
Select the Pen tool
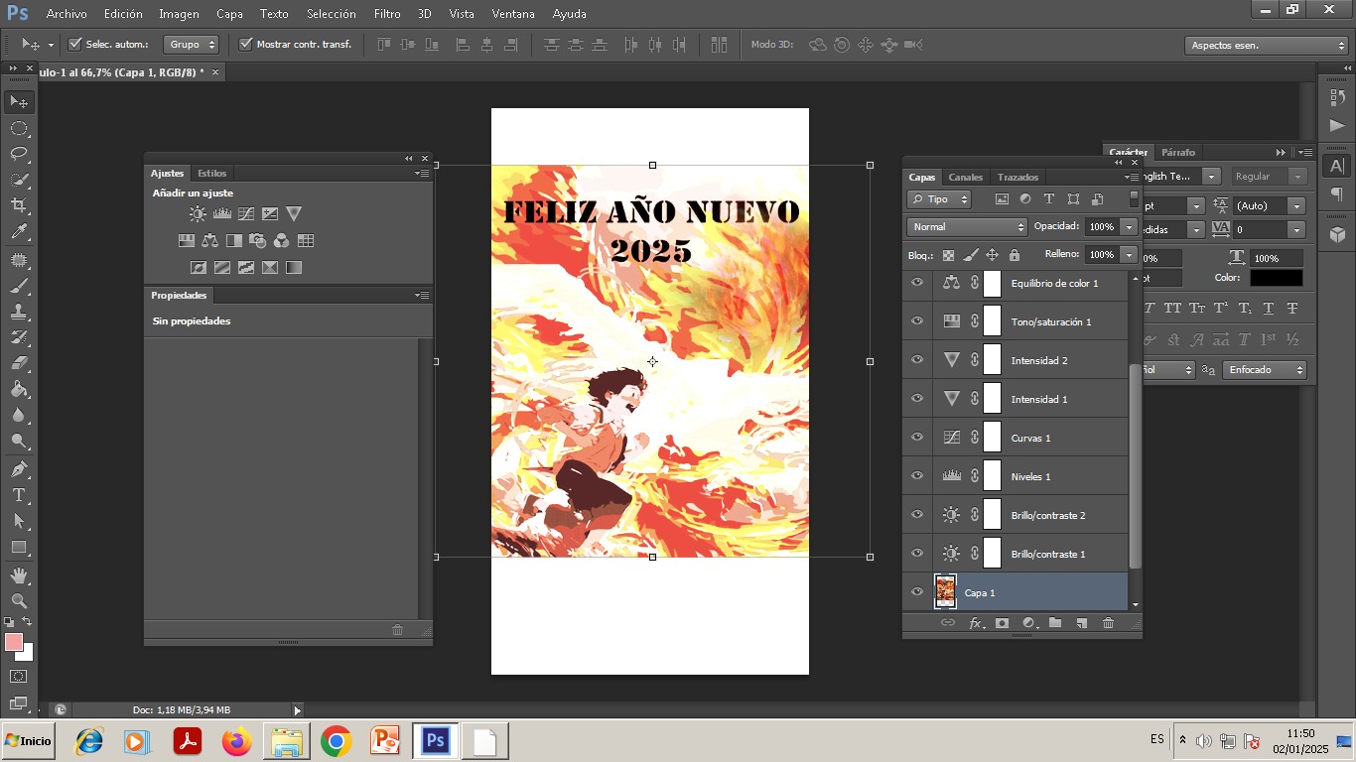pyautogui.click(x=19, y=469)
